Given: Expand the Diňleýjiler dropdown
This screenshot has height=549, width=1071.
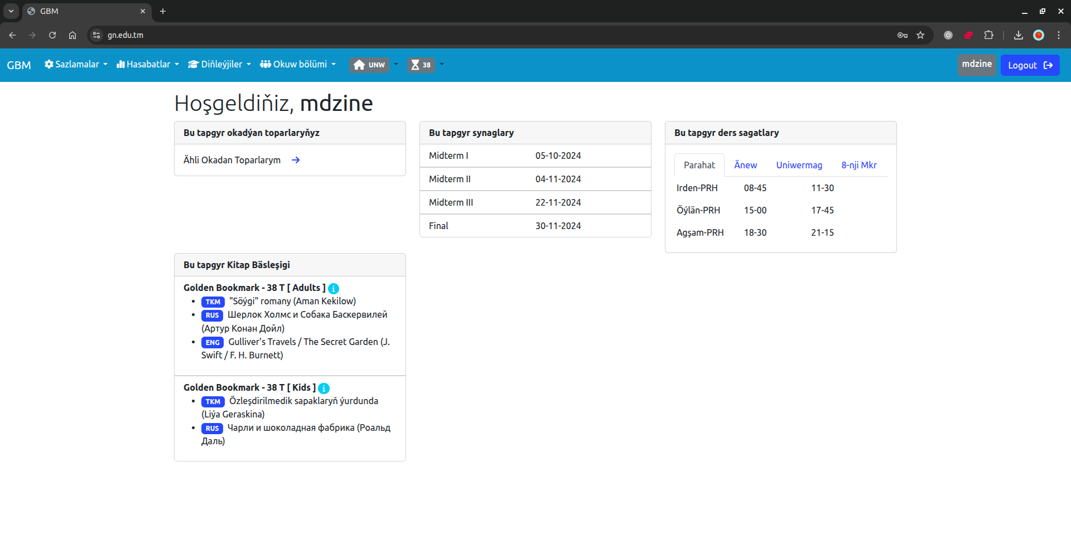Looking at the screenshot, I should pyautogui.click(x=220, y=65).
